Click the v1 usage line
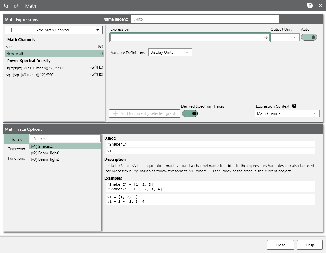Image resolution: width=326 pixels, height=253 pixels. pos(210,151)
